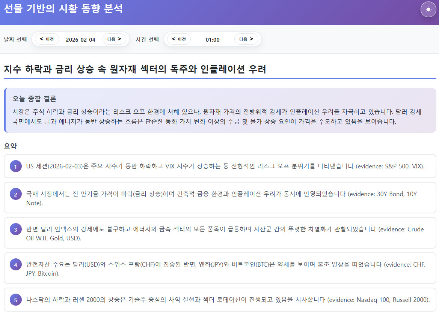Select the 01:00 time display
The image size is (439, 315).
pyautogui.click(x=213, y=39)
